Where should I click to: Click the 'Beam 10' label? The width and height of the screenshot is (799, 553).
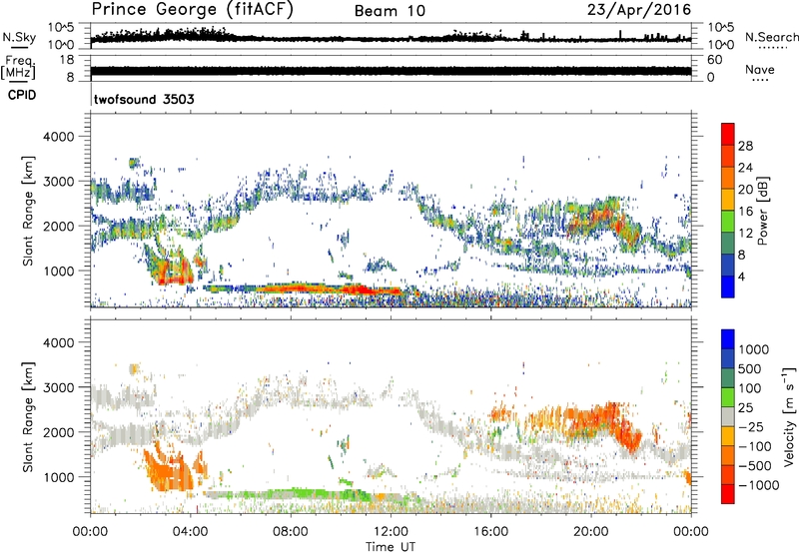point(390,11)
